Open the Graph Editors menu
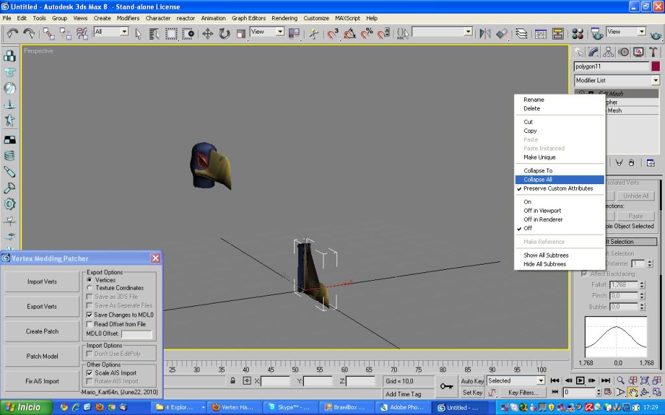The height and width of the screenshot is (415, 665). (249, 18)
